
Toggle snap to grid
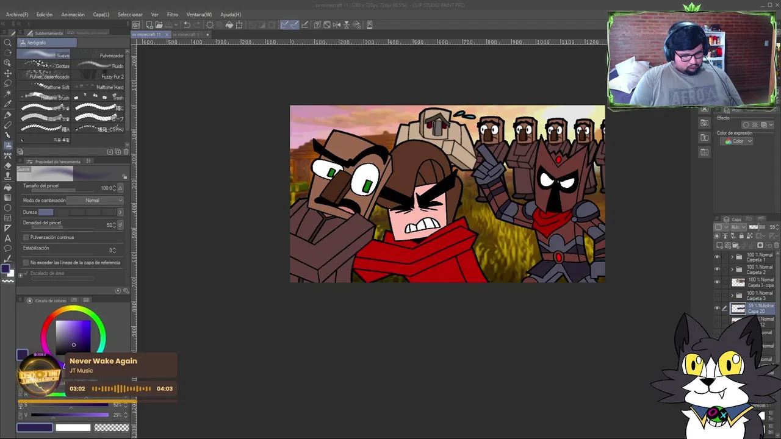[x=304, y=25]
